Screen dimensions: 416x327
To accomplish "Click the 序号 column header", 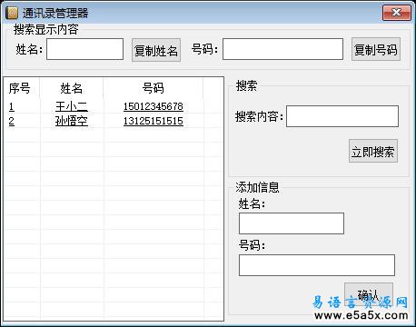I will click(21, 88).
